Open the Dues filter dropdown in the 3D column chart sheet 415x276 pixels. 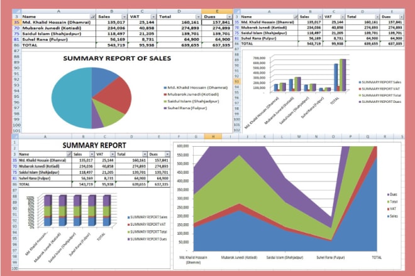point(402,17)
